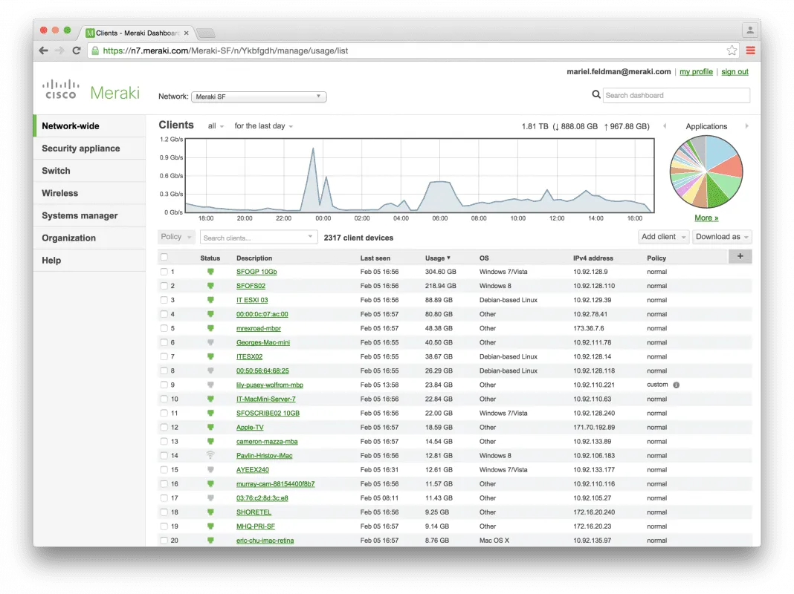Open the Security appliance menu
The width and height of the screenshot is (794, 594).
80,148
